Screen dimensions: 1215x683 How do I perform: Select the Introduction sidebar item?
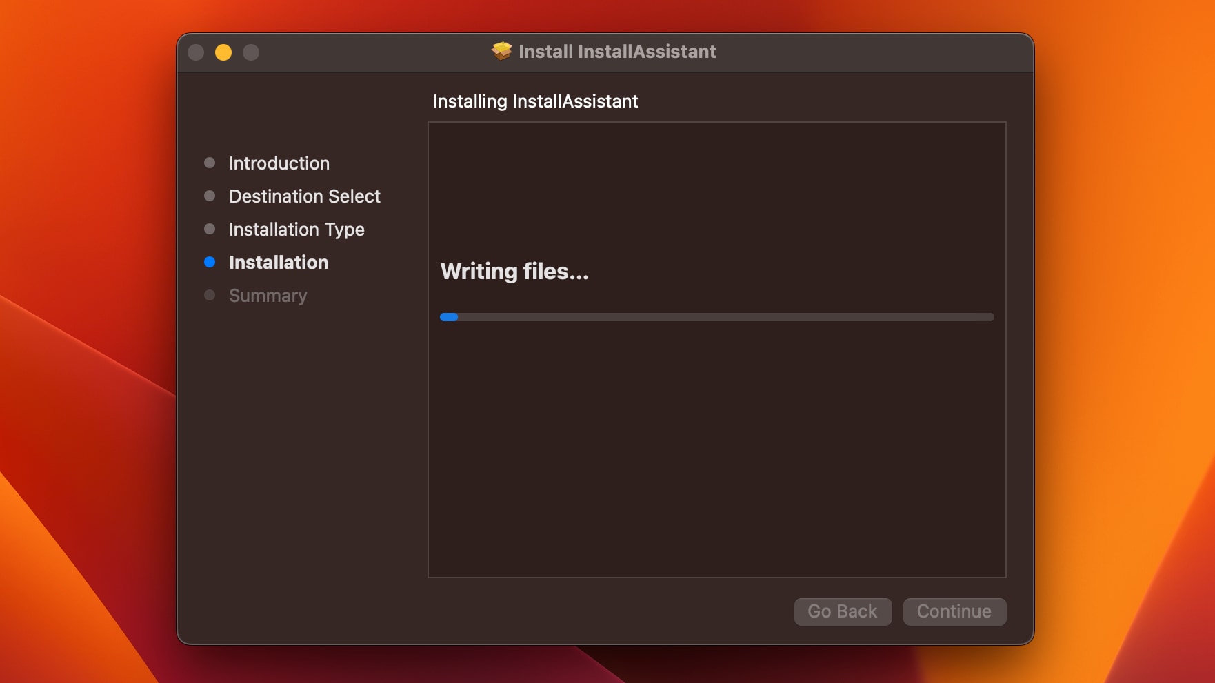(x=279, y=163)
